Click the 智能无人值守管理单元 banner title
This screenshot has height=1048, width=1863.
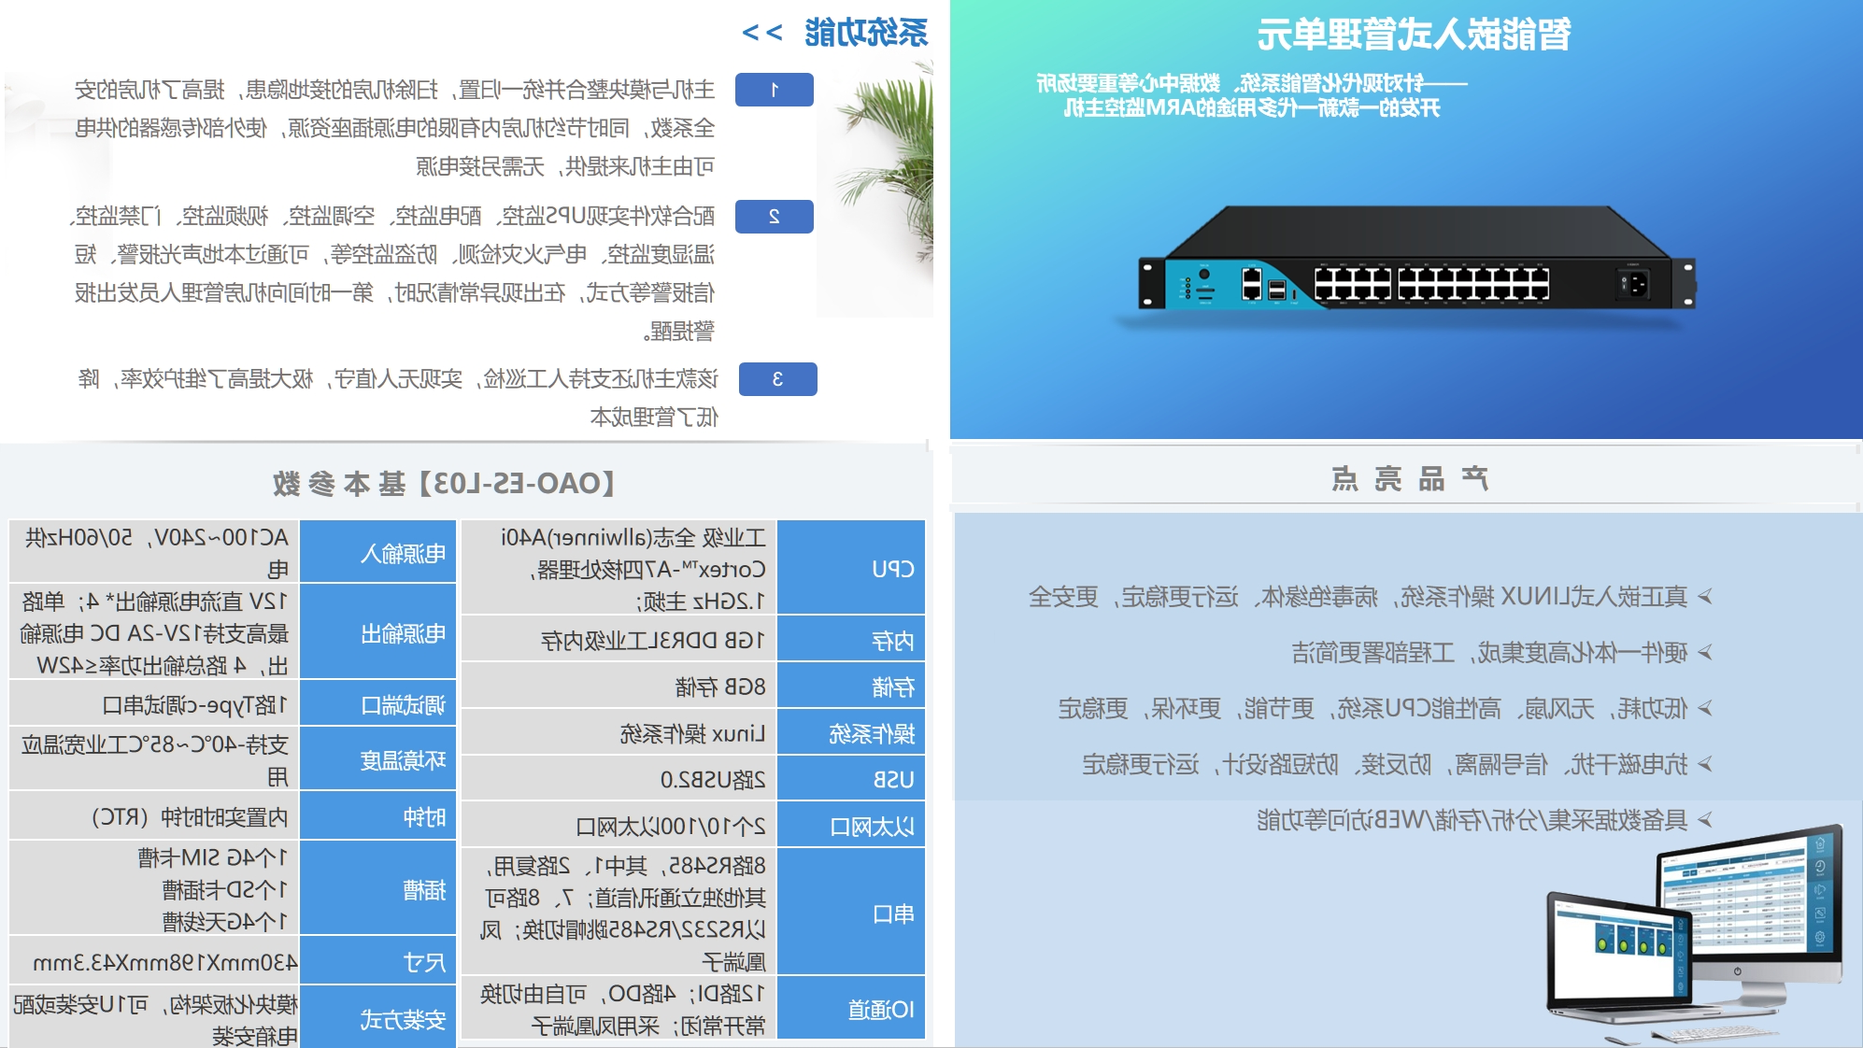(1413, 35)
